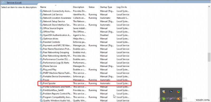The width and height of the screenshot is (211, 102).
Task: Select the Parental Controls service
Action: click(85, 42)
